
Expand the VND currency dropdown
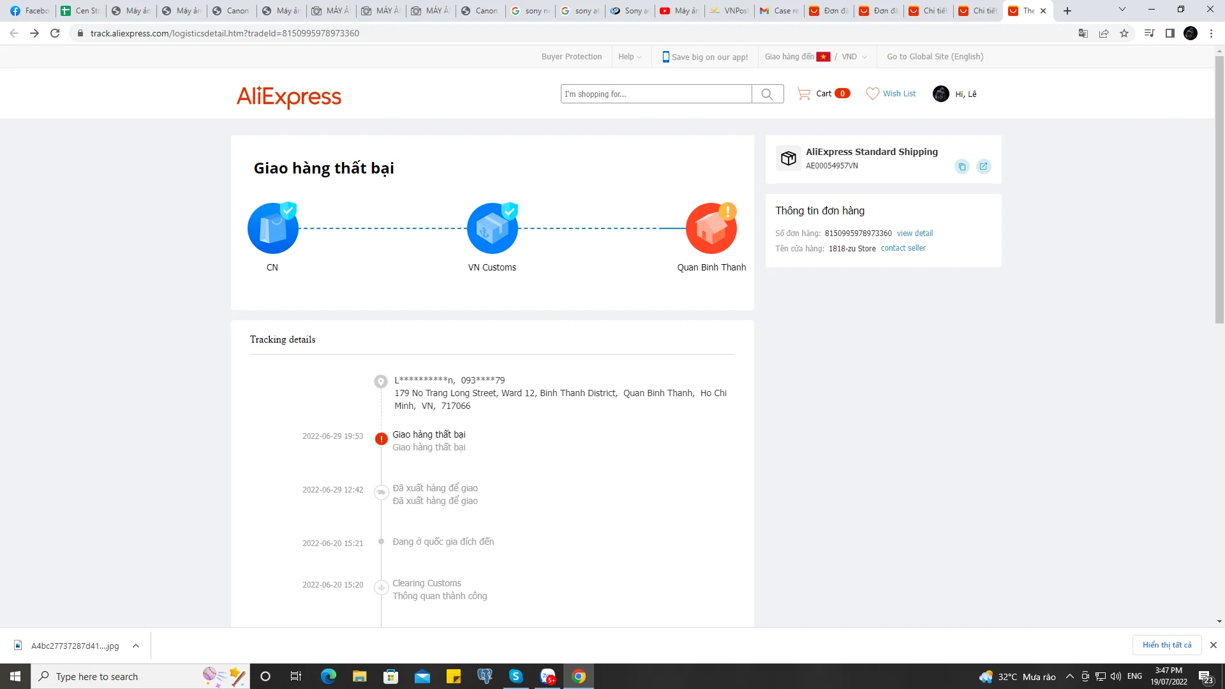tap(854, 57)
